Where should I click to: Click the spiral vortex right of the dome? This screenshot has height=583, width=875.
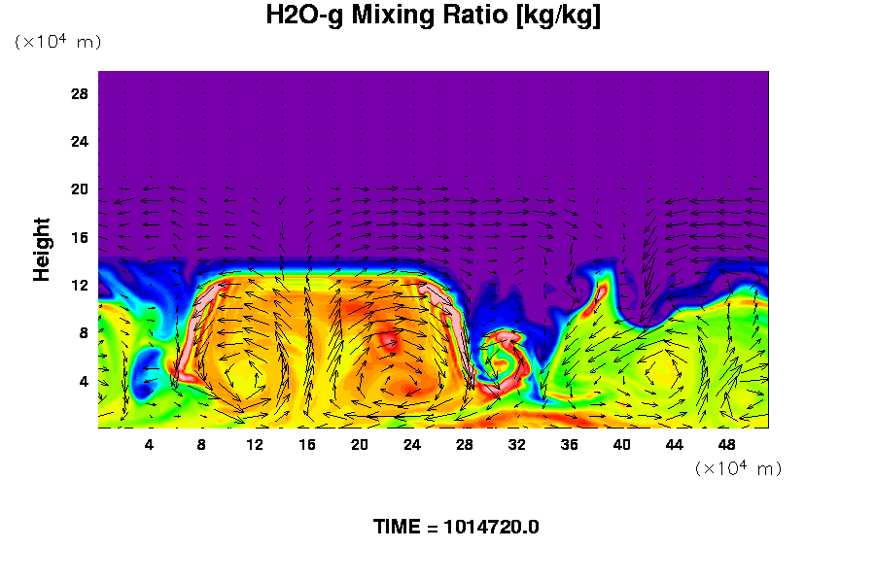click(x=505, y=357)
